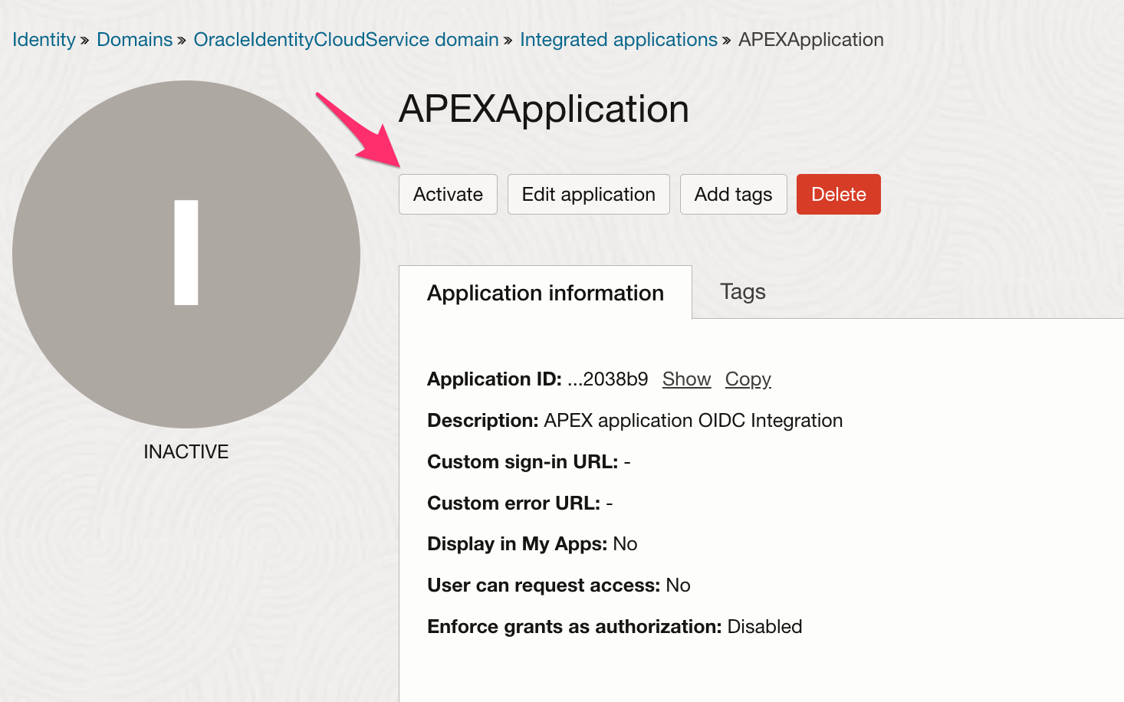1124x702 pixels.
Task: Click the Enforce grants as authorization field
Action: (x=614, y=627)
